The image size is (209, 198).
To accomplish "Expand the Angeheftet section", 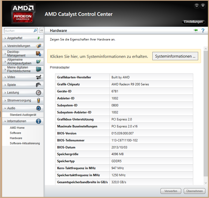I will (x=23, y=38).
